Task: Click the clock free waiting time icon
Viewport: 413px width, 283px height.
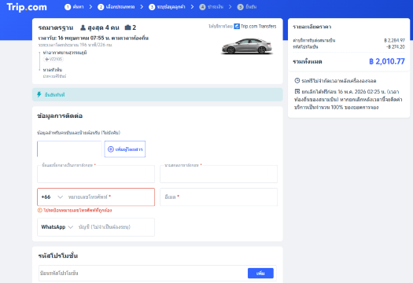Action: pyautogui.click(x=297, y=80)
